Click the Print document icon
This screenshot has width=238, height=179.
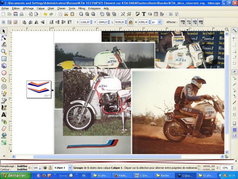tap(21, 14)
